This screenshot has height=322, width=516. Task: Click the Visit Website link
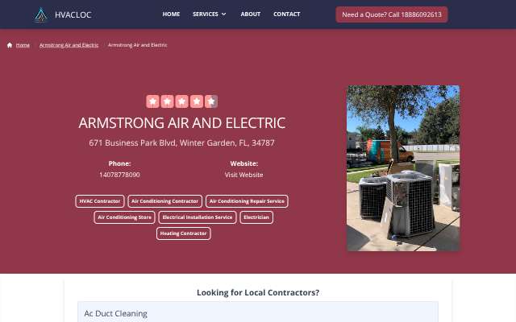point(243,175)
